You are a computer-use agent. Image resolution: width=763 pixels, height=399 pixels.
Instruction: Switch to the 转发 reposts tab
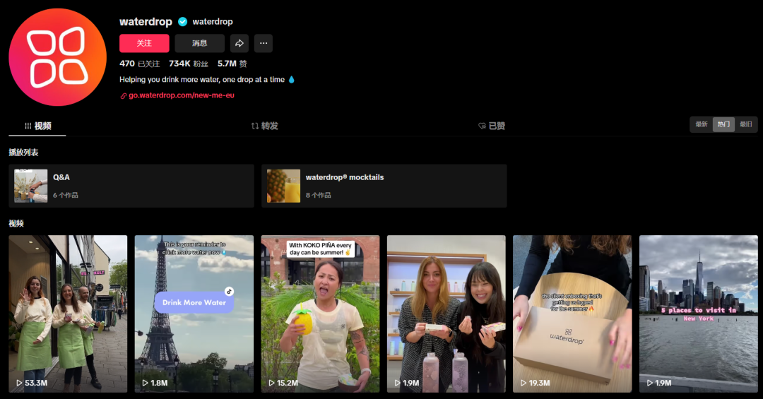pyautogui.click(x=265, y=126)
